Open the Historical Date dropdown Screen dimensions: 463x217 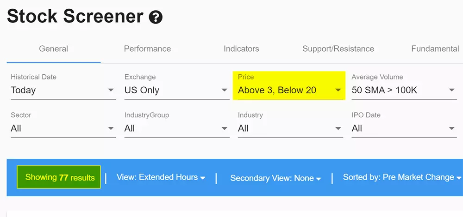point(63,90)
